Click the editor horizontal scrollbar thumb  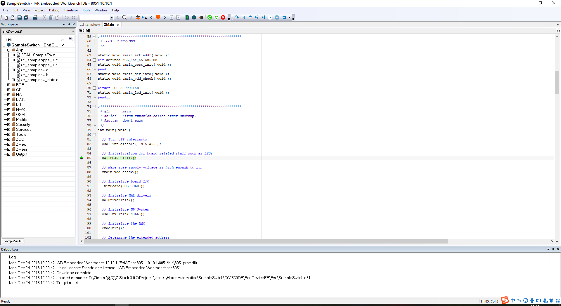tap(266, 241)
